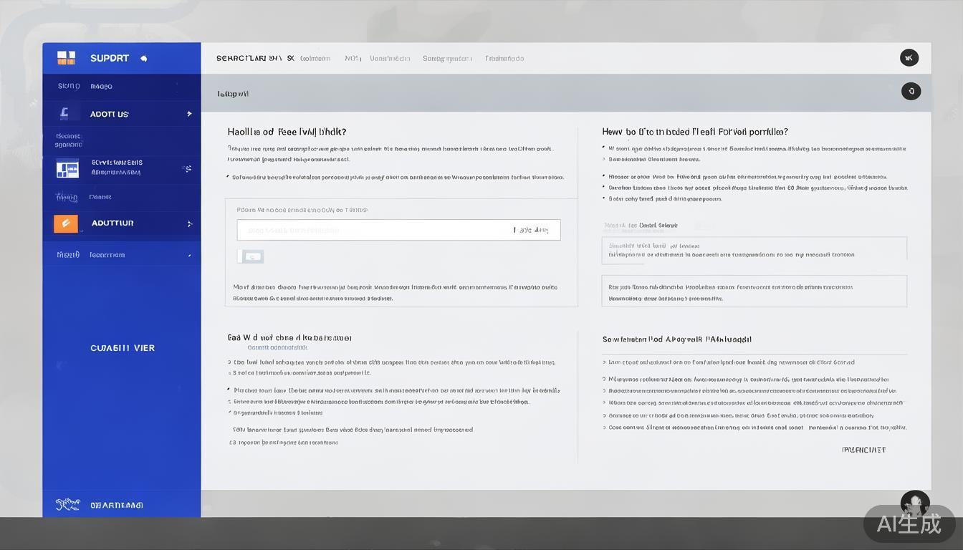Click the small white icon right of SUPPORT
Image resolution: width=963 pixels, height=550 pixels.
tap(143, 59)
